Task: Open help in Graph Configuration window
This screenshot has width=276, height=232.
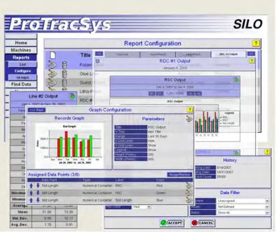Action: [x=190, y=110]
